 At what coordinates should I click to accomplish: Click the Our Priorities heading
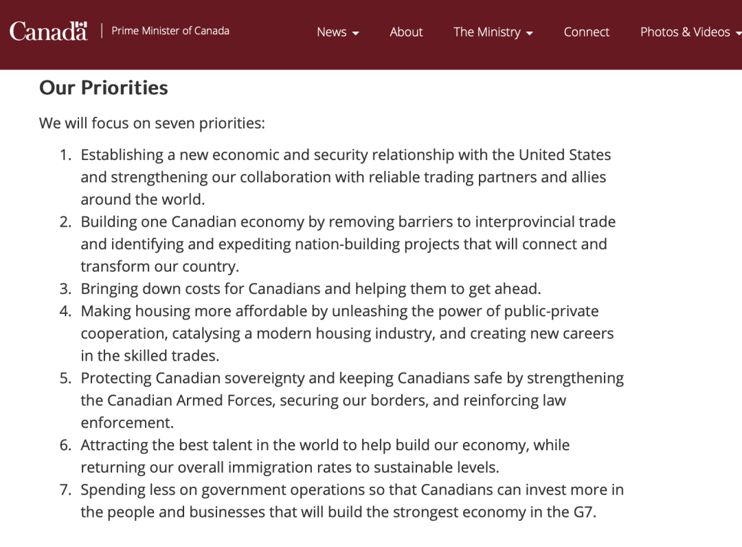pos(104,88)
